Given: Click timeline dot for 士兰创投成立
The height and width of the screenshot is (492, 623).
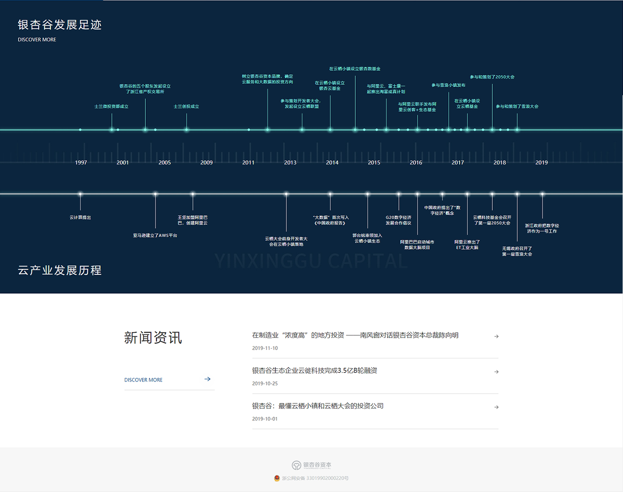Looking at the screenshot, I should [x=186, y=130].
